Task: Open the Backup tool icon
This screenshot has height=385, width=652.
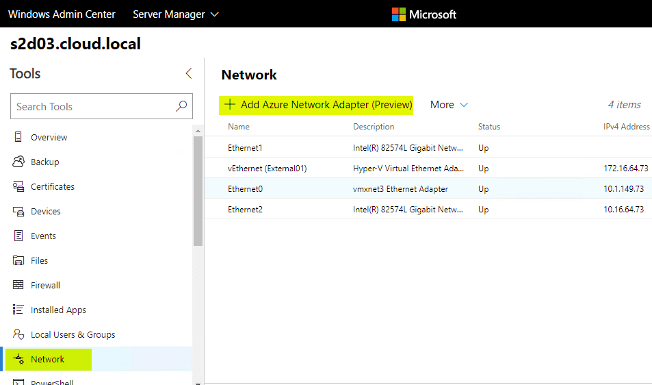Action: (18, 162)
